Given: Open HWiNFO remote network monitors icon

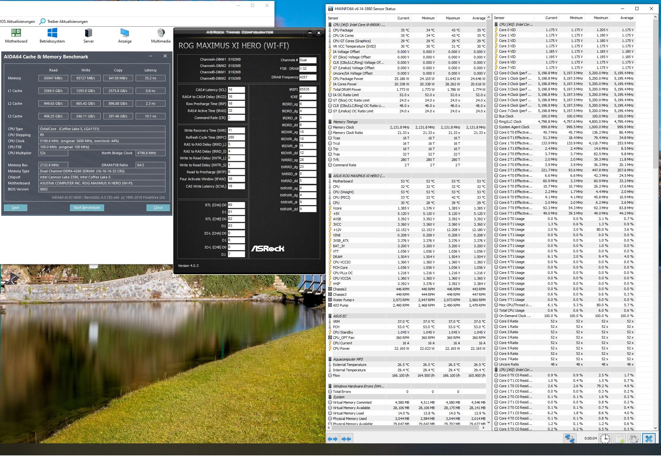Looking at the screenshot, I should 570,439.
